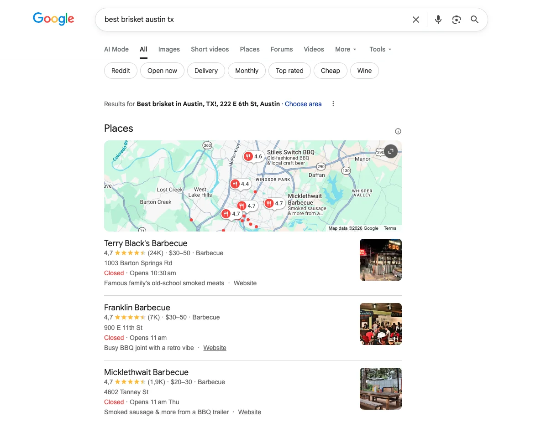
Task: Click Choose area link
Action: tap(303, 104)
